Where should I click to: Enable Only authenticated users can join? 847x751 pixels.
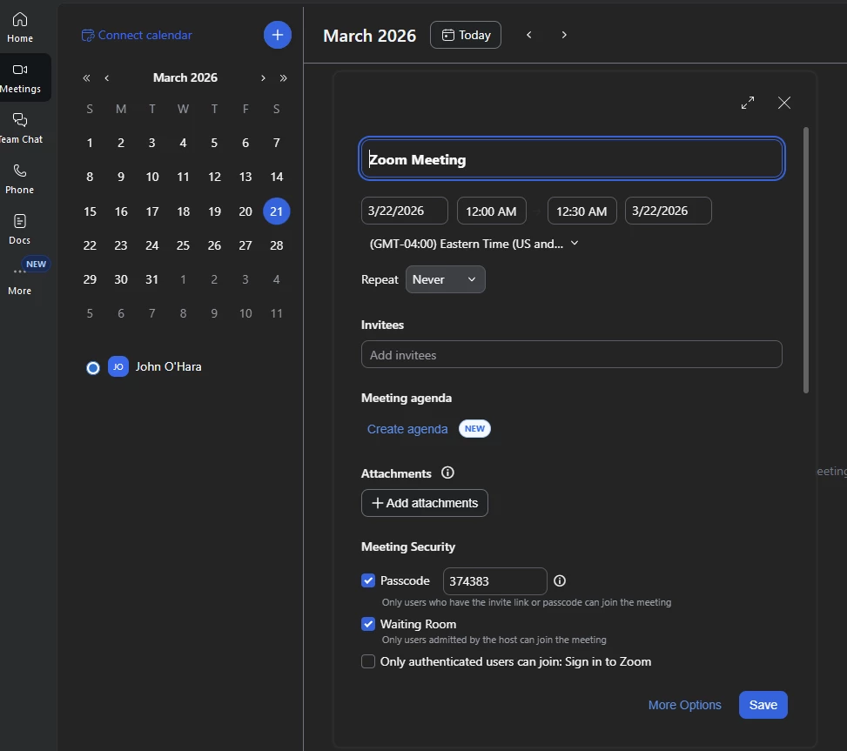click(x=368, y=661)
